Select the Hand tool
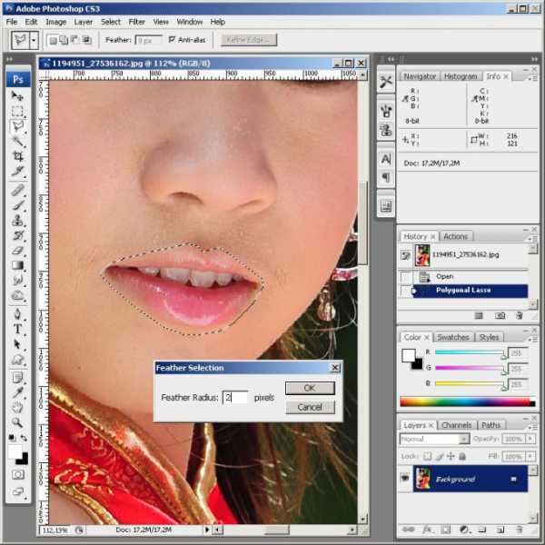Image resolution: width=545 pixels, height=545 pixels. click(17, 408)
